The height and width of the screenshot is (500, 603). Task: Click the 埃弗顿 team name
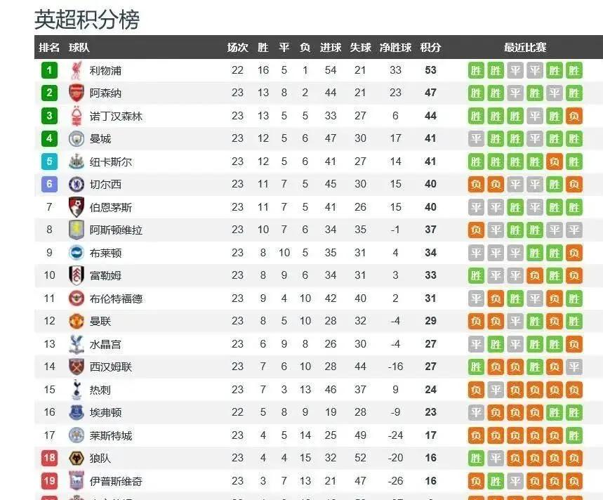105,413
